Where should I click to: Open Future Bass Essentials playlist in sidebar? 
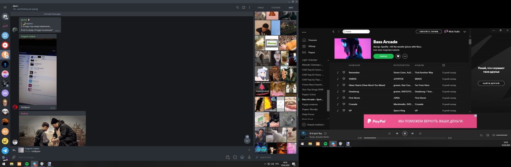click(x=313, y=84)
